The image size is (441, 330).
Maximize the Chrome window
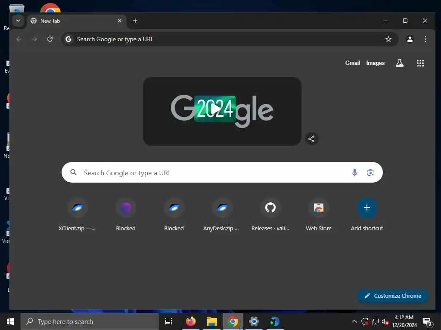pos(405,21)
